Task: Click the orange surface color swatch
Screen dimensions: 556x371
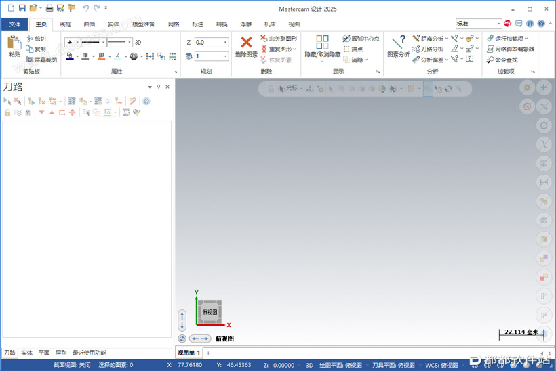Action: tap(102, 56)
